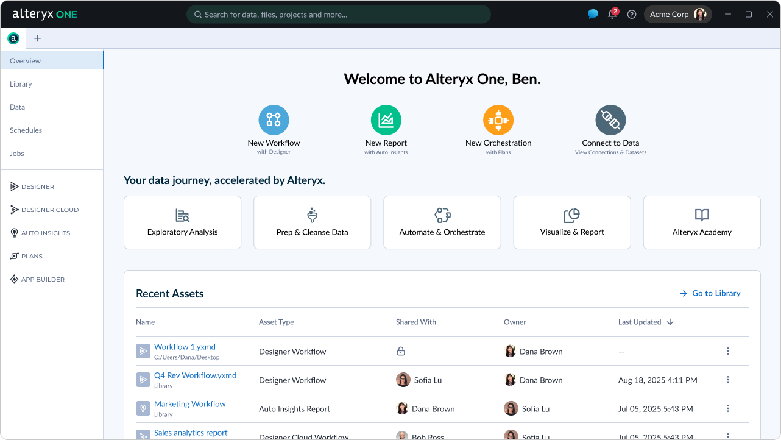Click the search input field
The image size is (781, 440).
click(x=338, y=15)
